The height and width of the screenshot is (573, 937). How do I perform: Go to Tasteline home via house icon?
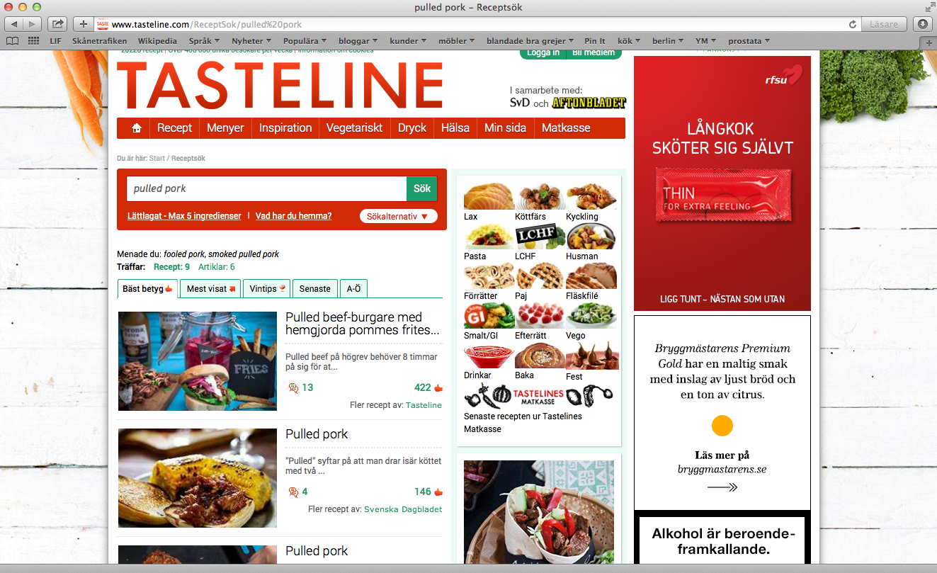point(137,128)
